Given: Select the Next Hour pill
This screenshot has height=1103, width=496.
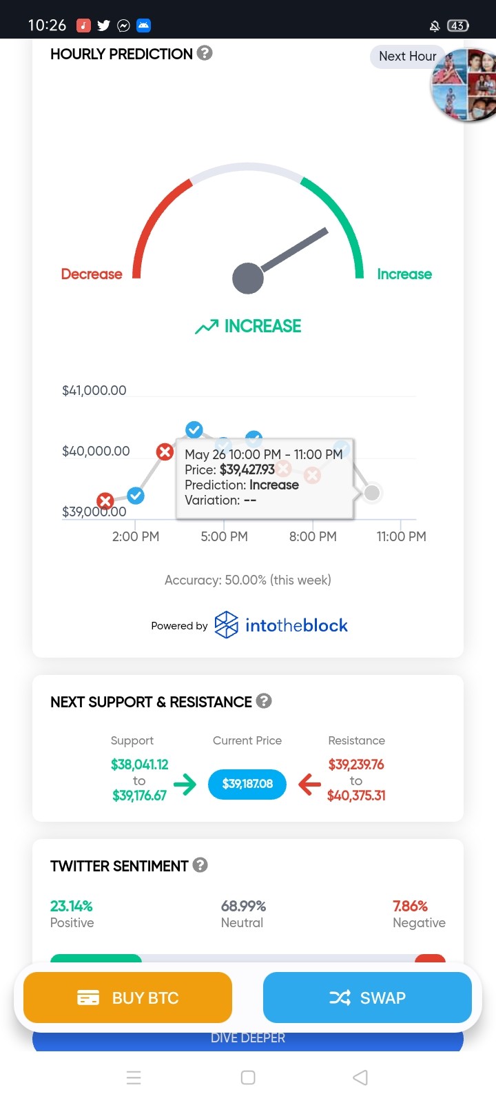Looking at the screenshot, I should [x=406, y=57].
